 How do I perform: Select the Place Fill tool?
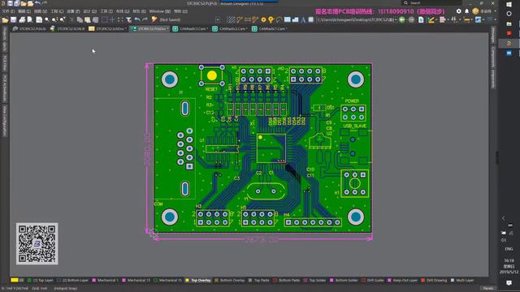pos(287,19)
